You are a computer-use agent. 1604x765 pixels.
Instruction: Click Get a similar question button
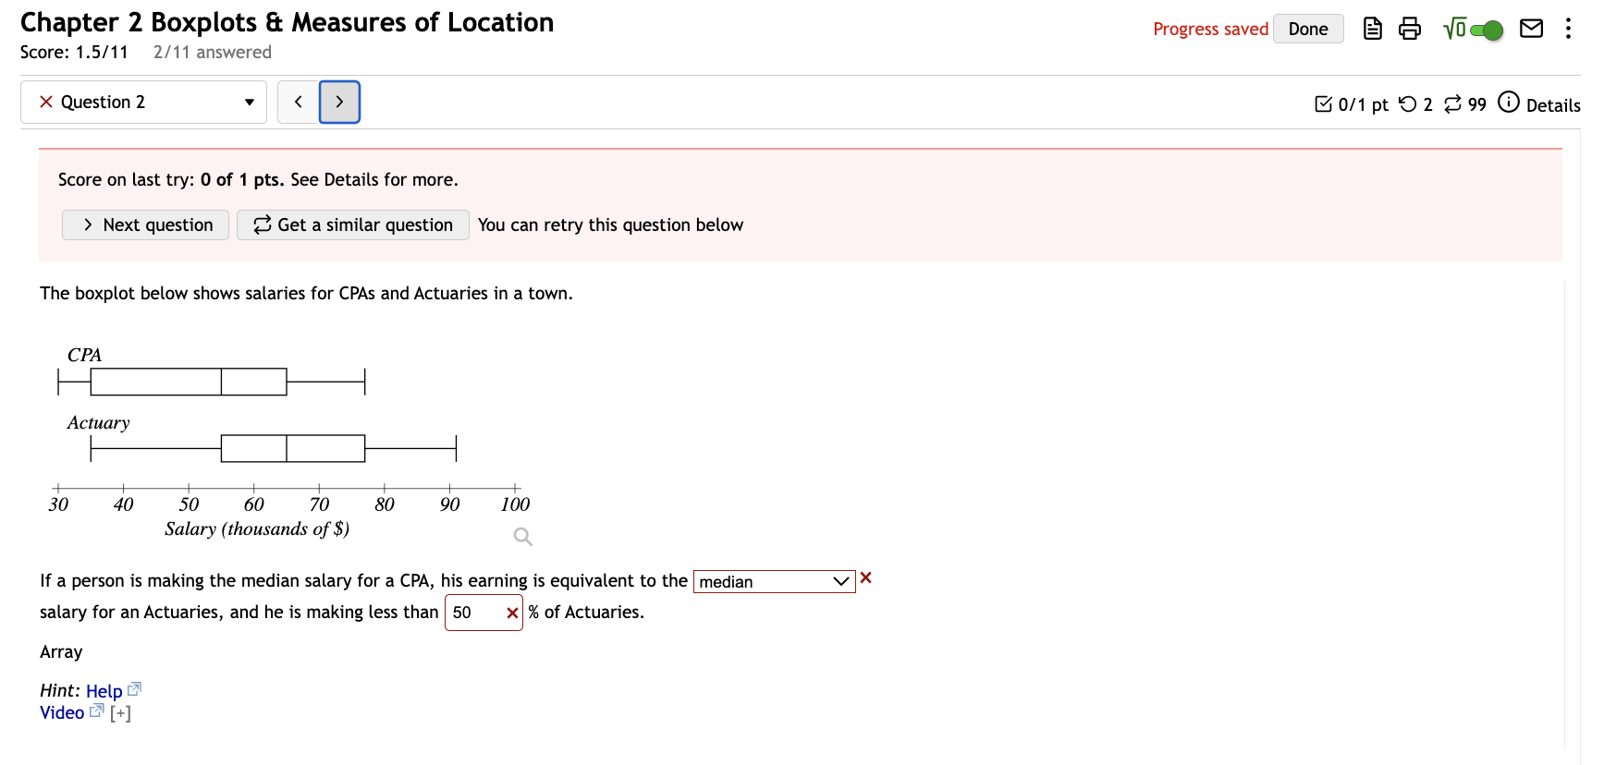tap(353, 225)
